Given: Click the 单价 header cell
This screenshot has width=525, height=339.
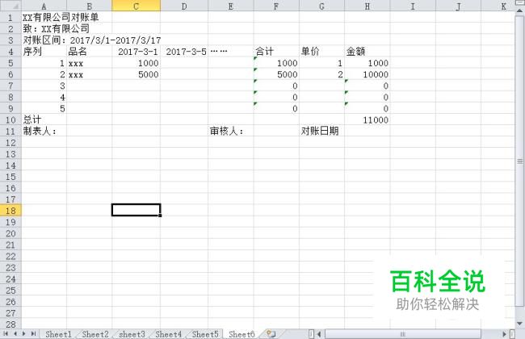Looking at the screenshot, I should (x=321, y=51).
